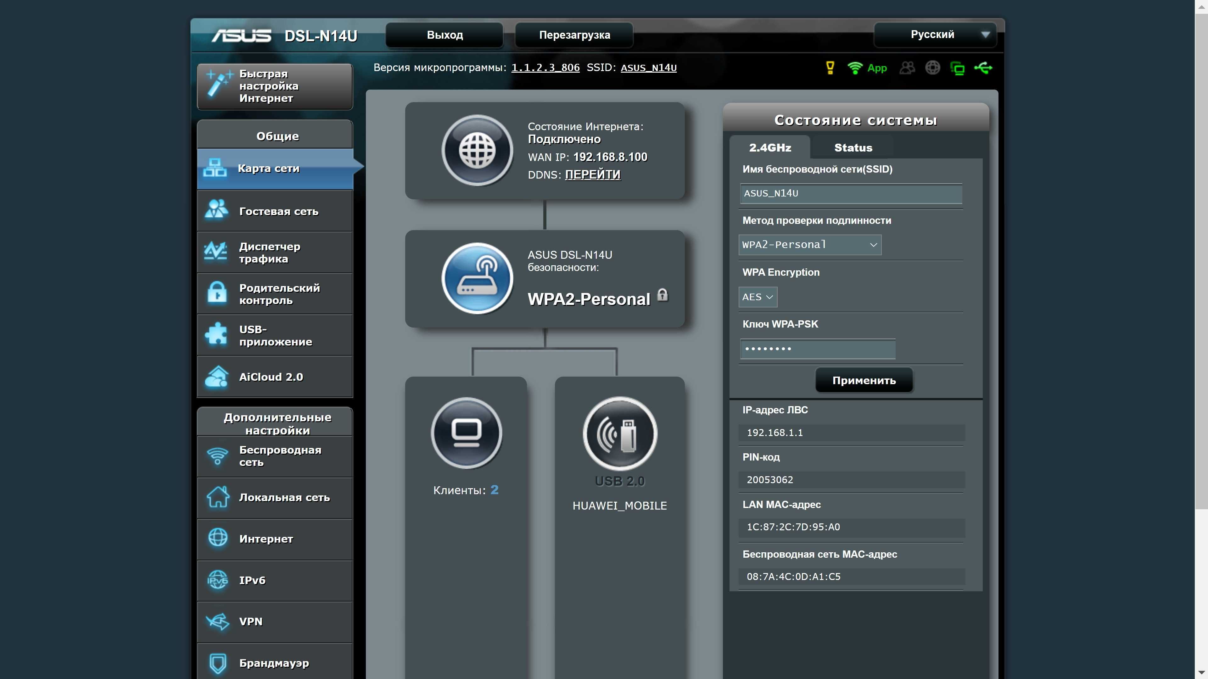
Task: Open firmware version 1.1.2.3_806 link
Action: coord(545,68)
